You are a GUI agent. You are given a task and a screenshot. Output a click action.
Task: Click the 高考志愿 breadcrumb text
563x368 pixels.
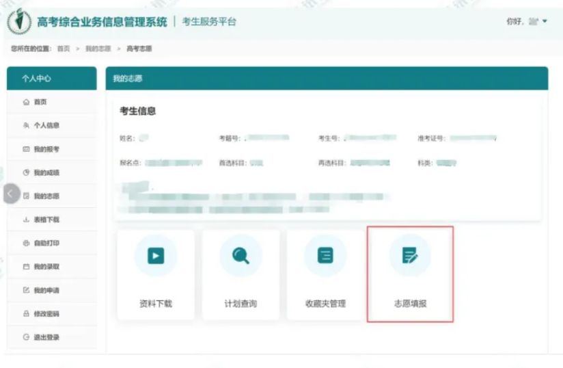(x=139, y=49)
